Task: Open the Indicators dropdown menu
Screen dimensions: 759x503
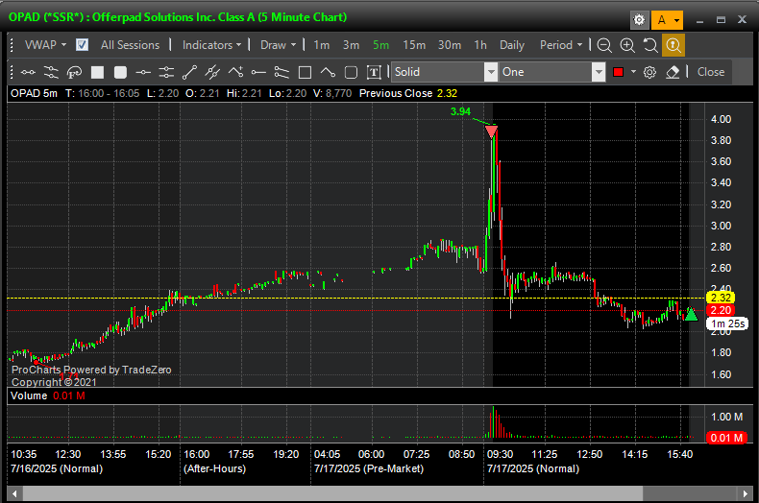Action: pyautogui.click(x=211, y=45)
